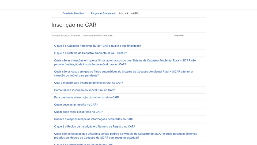Expand "Quem deve estar inscrito no CAR?"
The image size is (257, 145).
76,104
